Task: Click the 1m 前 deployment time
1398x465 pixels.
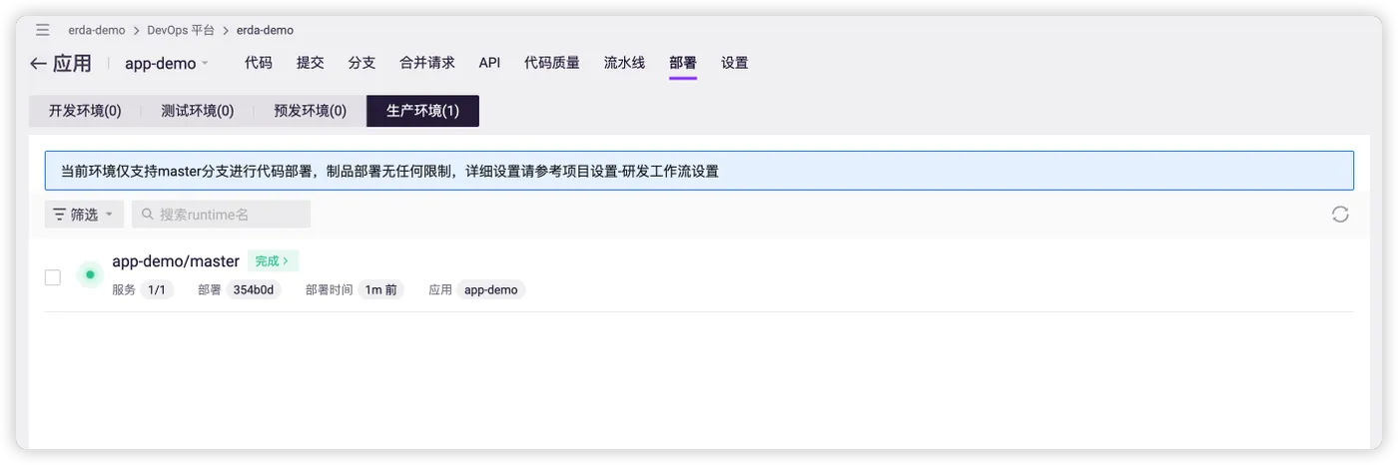Action: (x=381, y=290)
